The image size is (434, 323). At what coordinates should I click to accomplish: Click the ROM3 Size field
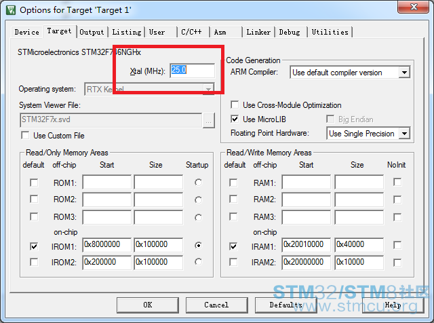pos(159,217)
